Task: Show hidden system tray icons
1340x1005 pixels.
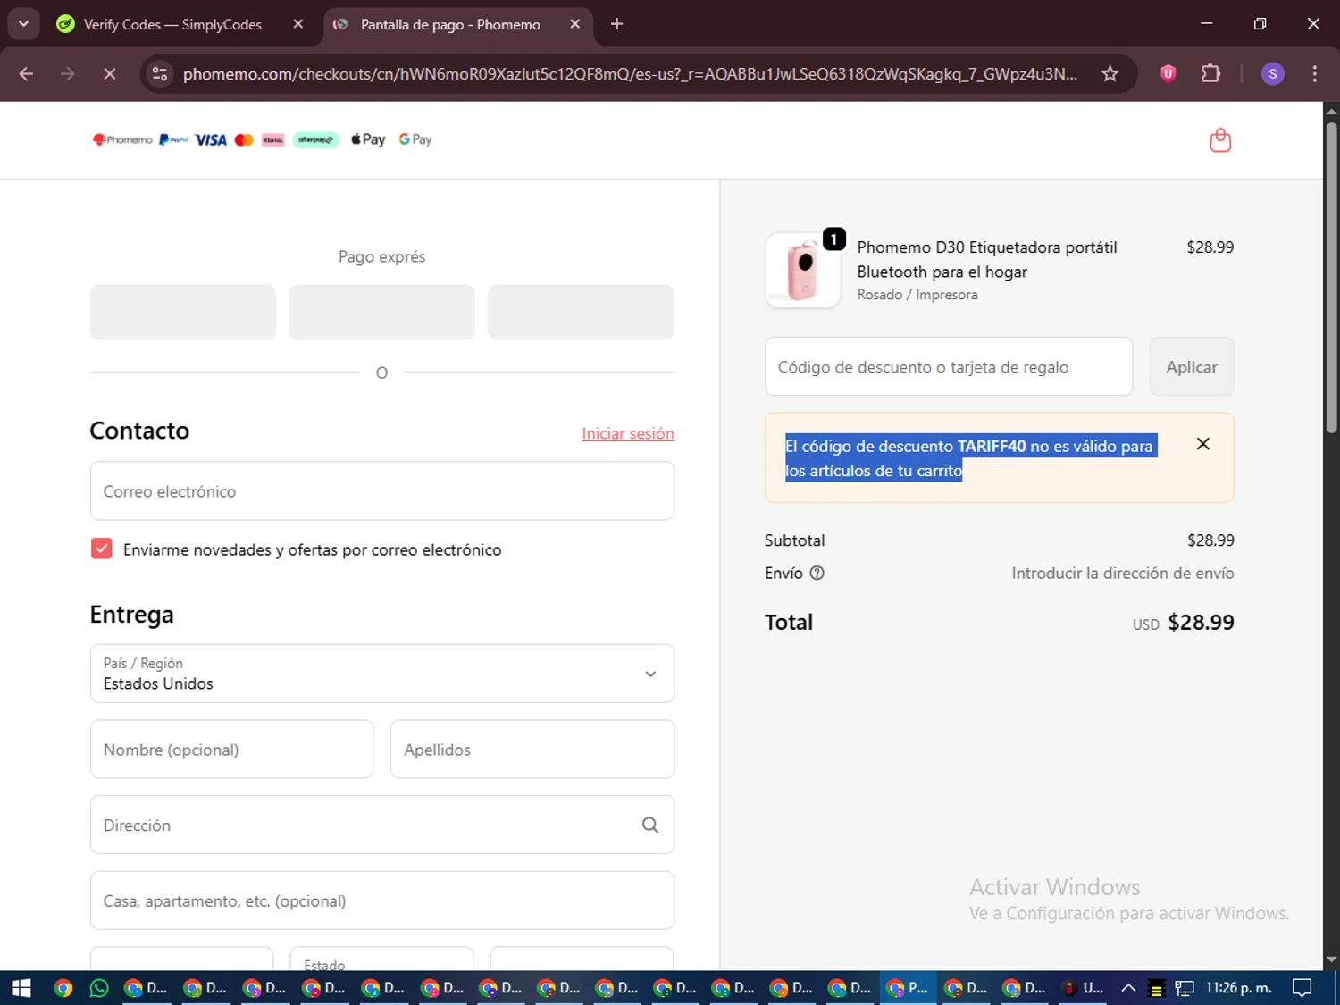Action: pyautogui.click(x=1128, y=988)
